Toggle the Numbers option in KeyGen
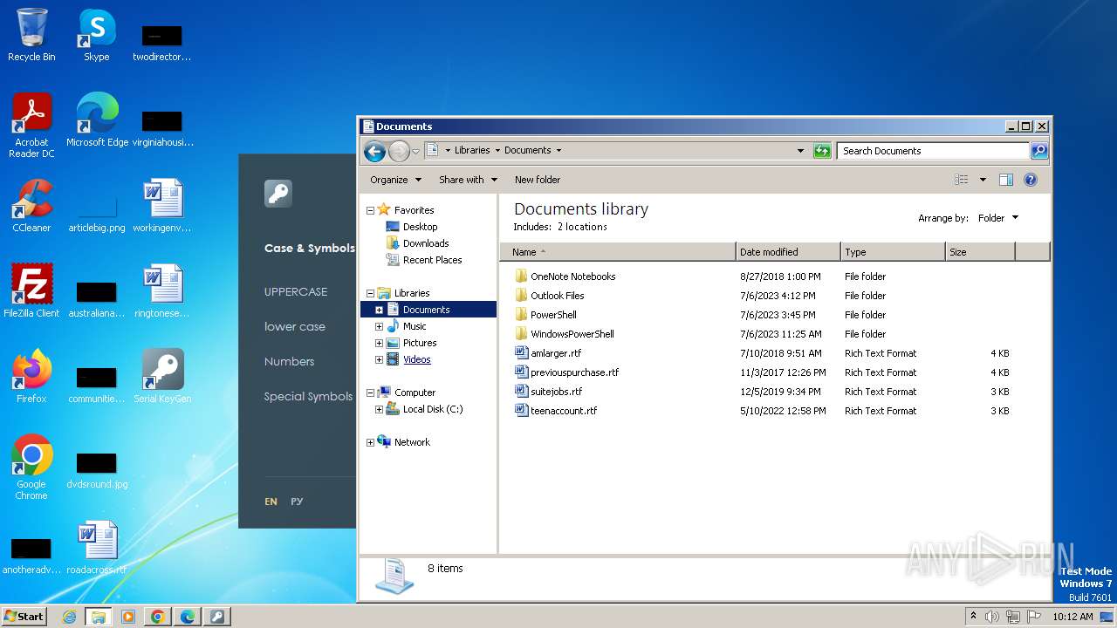This screenshot has height=628, width=1117. 289,361
